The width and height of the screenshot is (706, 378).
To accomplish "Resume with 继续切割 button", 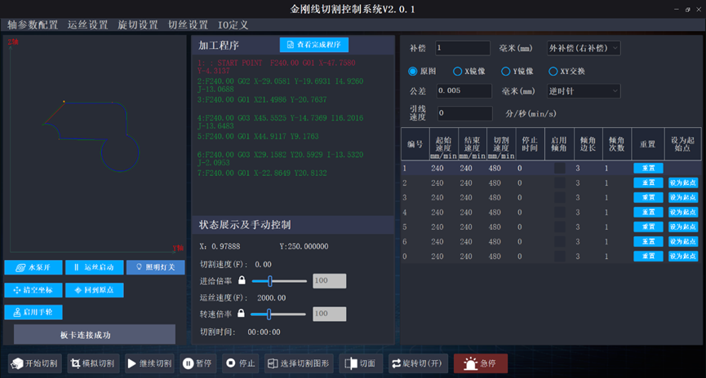I will point(149,363).
